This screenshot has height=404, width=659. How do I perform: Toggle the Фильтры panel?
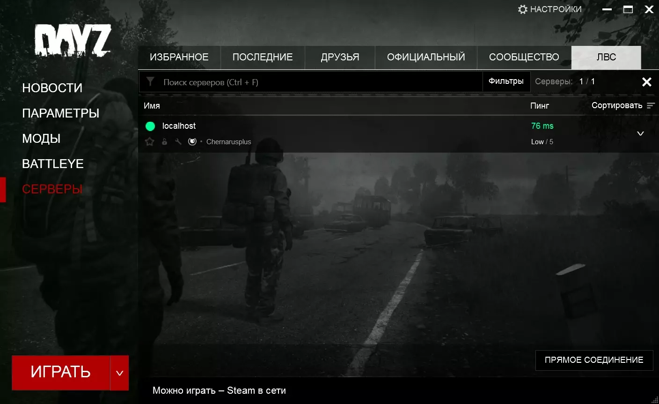coord(506,81)
